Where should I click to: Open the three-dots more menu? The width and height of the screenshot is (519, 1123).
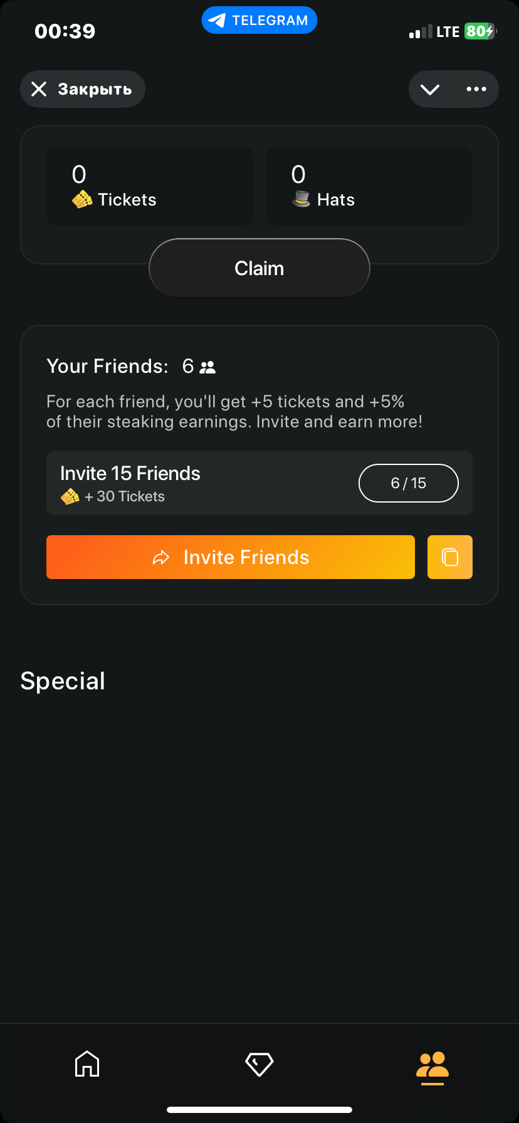476,89
